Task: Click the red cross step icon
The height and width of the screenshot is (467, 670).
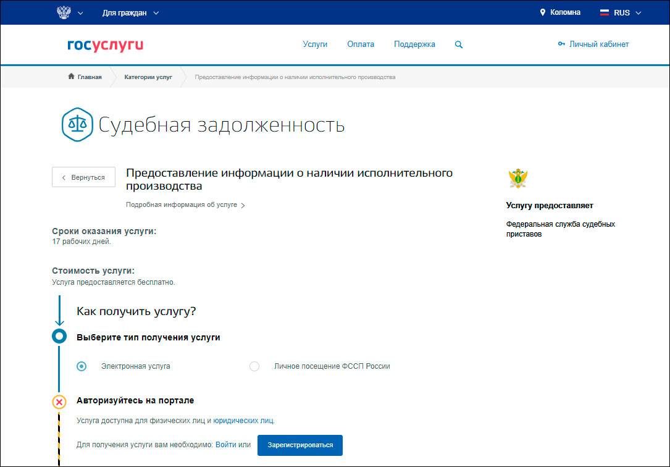Action: point(59,402)
